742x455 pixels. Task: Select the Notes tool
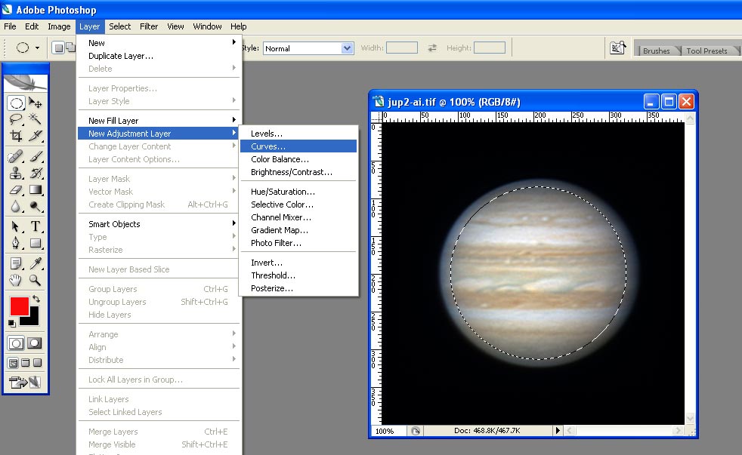(x=16, y=263)
